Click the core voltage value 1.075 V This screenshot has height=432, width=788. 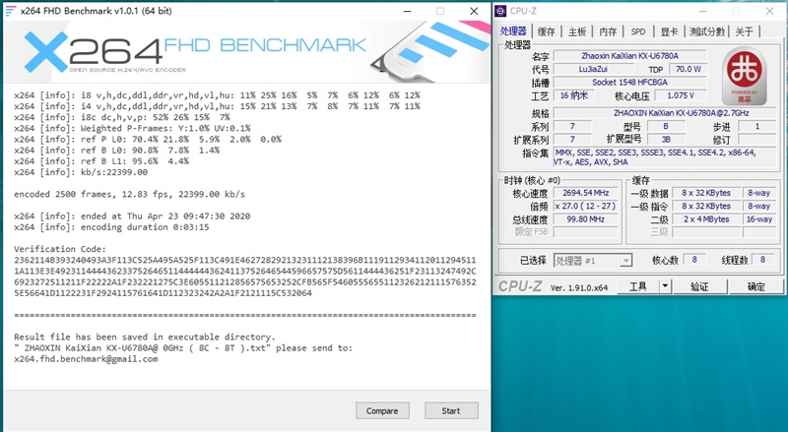(x=681, y=95)
